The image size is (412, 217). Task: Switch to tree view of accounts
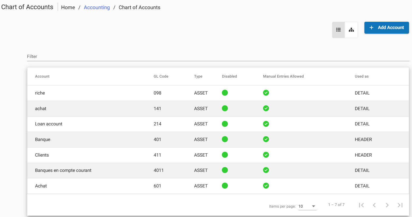click(x=351, y=30)
